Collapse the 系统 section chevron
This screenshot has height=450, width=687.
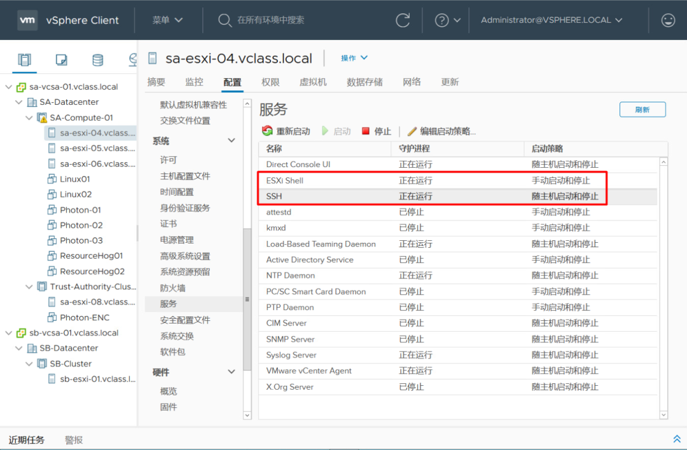232,140
